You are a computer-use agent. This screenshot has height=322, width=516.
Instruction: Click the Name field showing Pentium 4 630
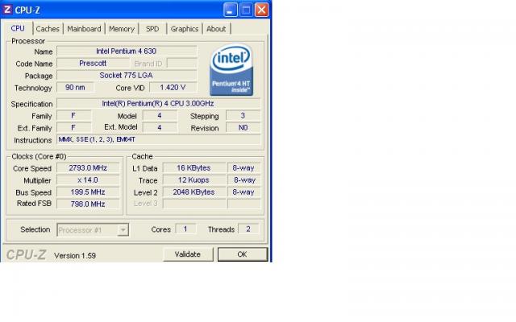(x=127, y=52)
